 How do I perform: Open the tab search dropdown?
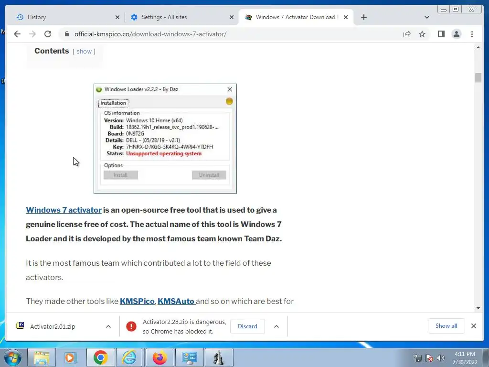pos(427,17)
